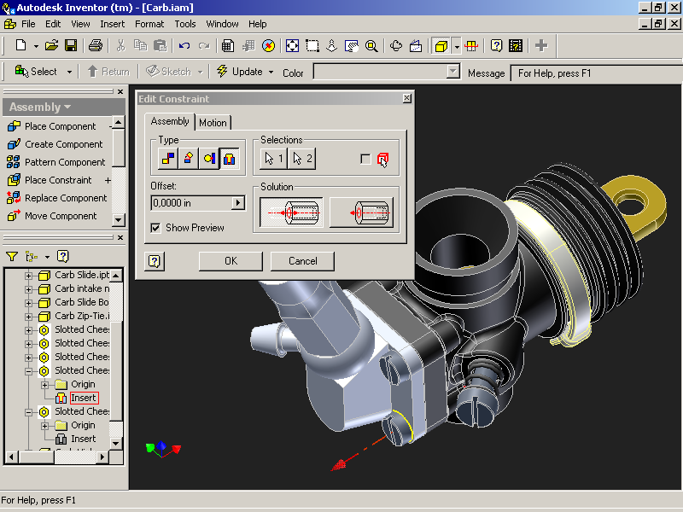
Task: Select the red-outlined Insert constraint in browser
Action: 84,398
